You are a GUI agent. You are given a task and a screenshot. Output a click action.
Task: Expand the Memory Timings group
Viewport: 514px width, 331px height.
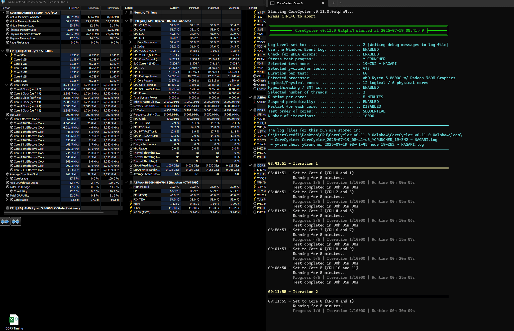point(126,12)
